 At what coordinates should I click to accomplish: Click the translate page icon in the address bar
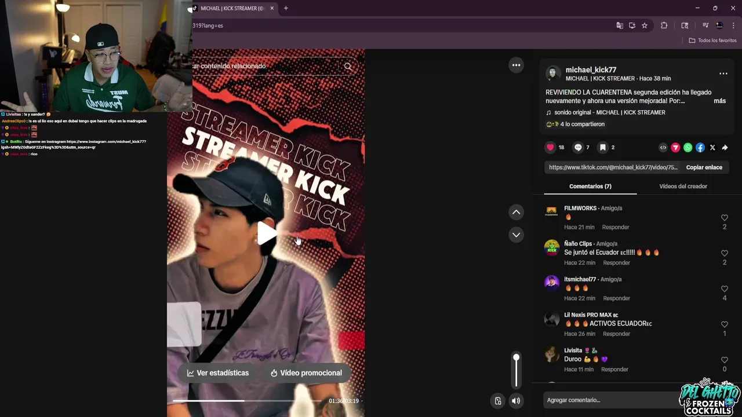click(620, 25)
